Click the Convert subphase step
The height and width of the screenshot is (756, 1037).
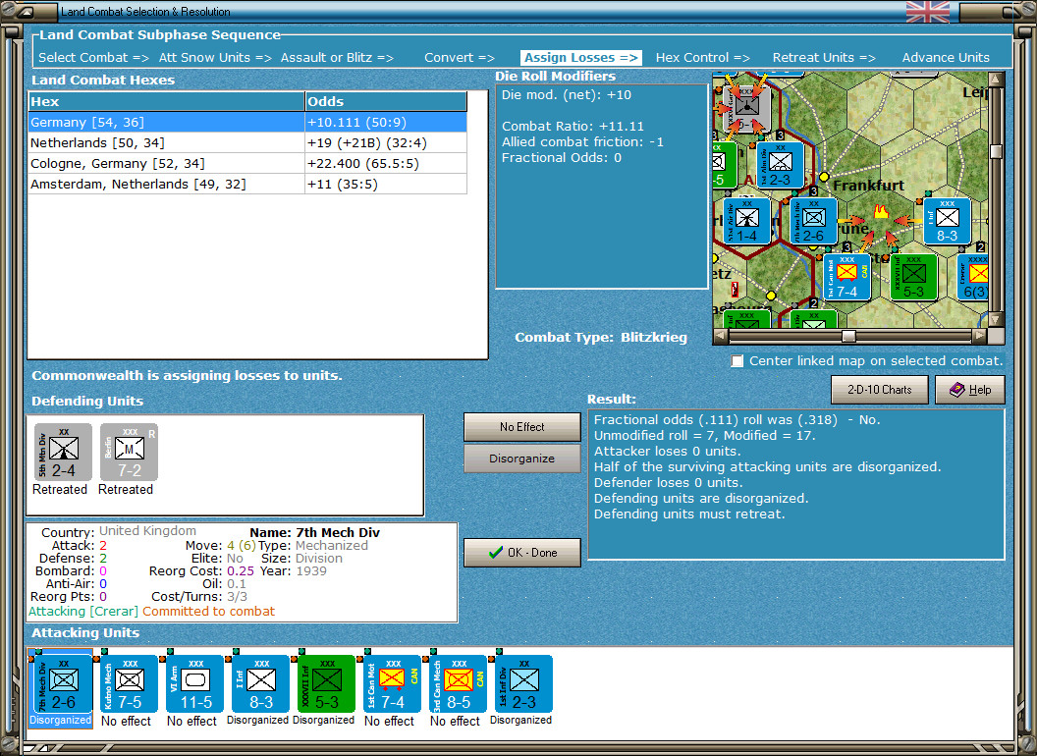459,58
